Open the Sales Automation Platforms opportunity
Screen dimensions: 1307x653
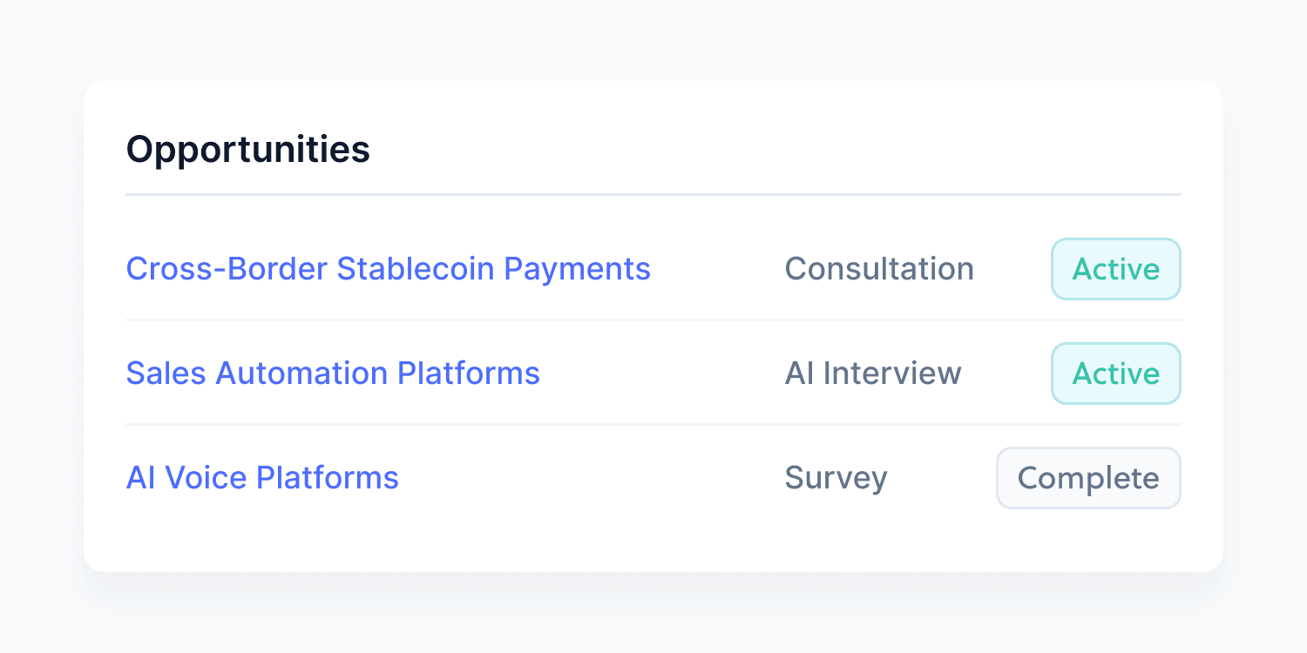pos(333,374)
